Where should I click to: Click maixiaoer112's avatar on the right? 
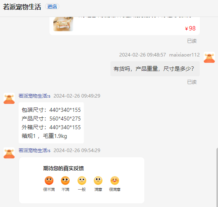coord(209,57)
